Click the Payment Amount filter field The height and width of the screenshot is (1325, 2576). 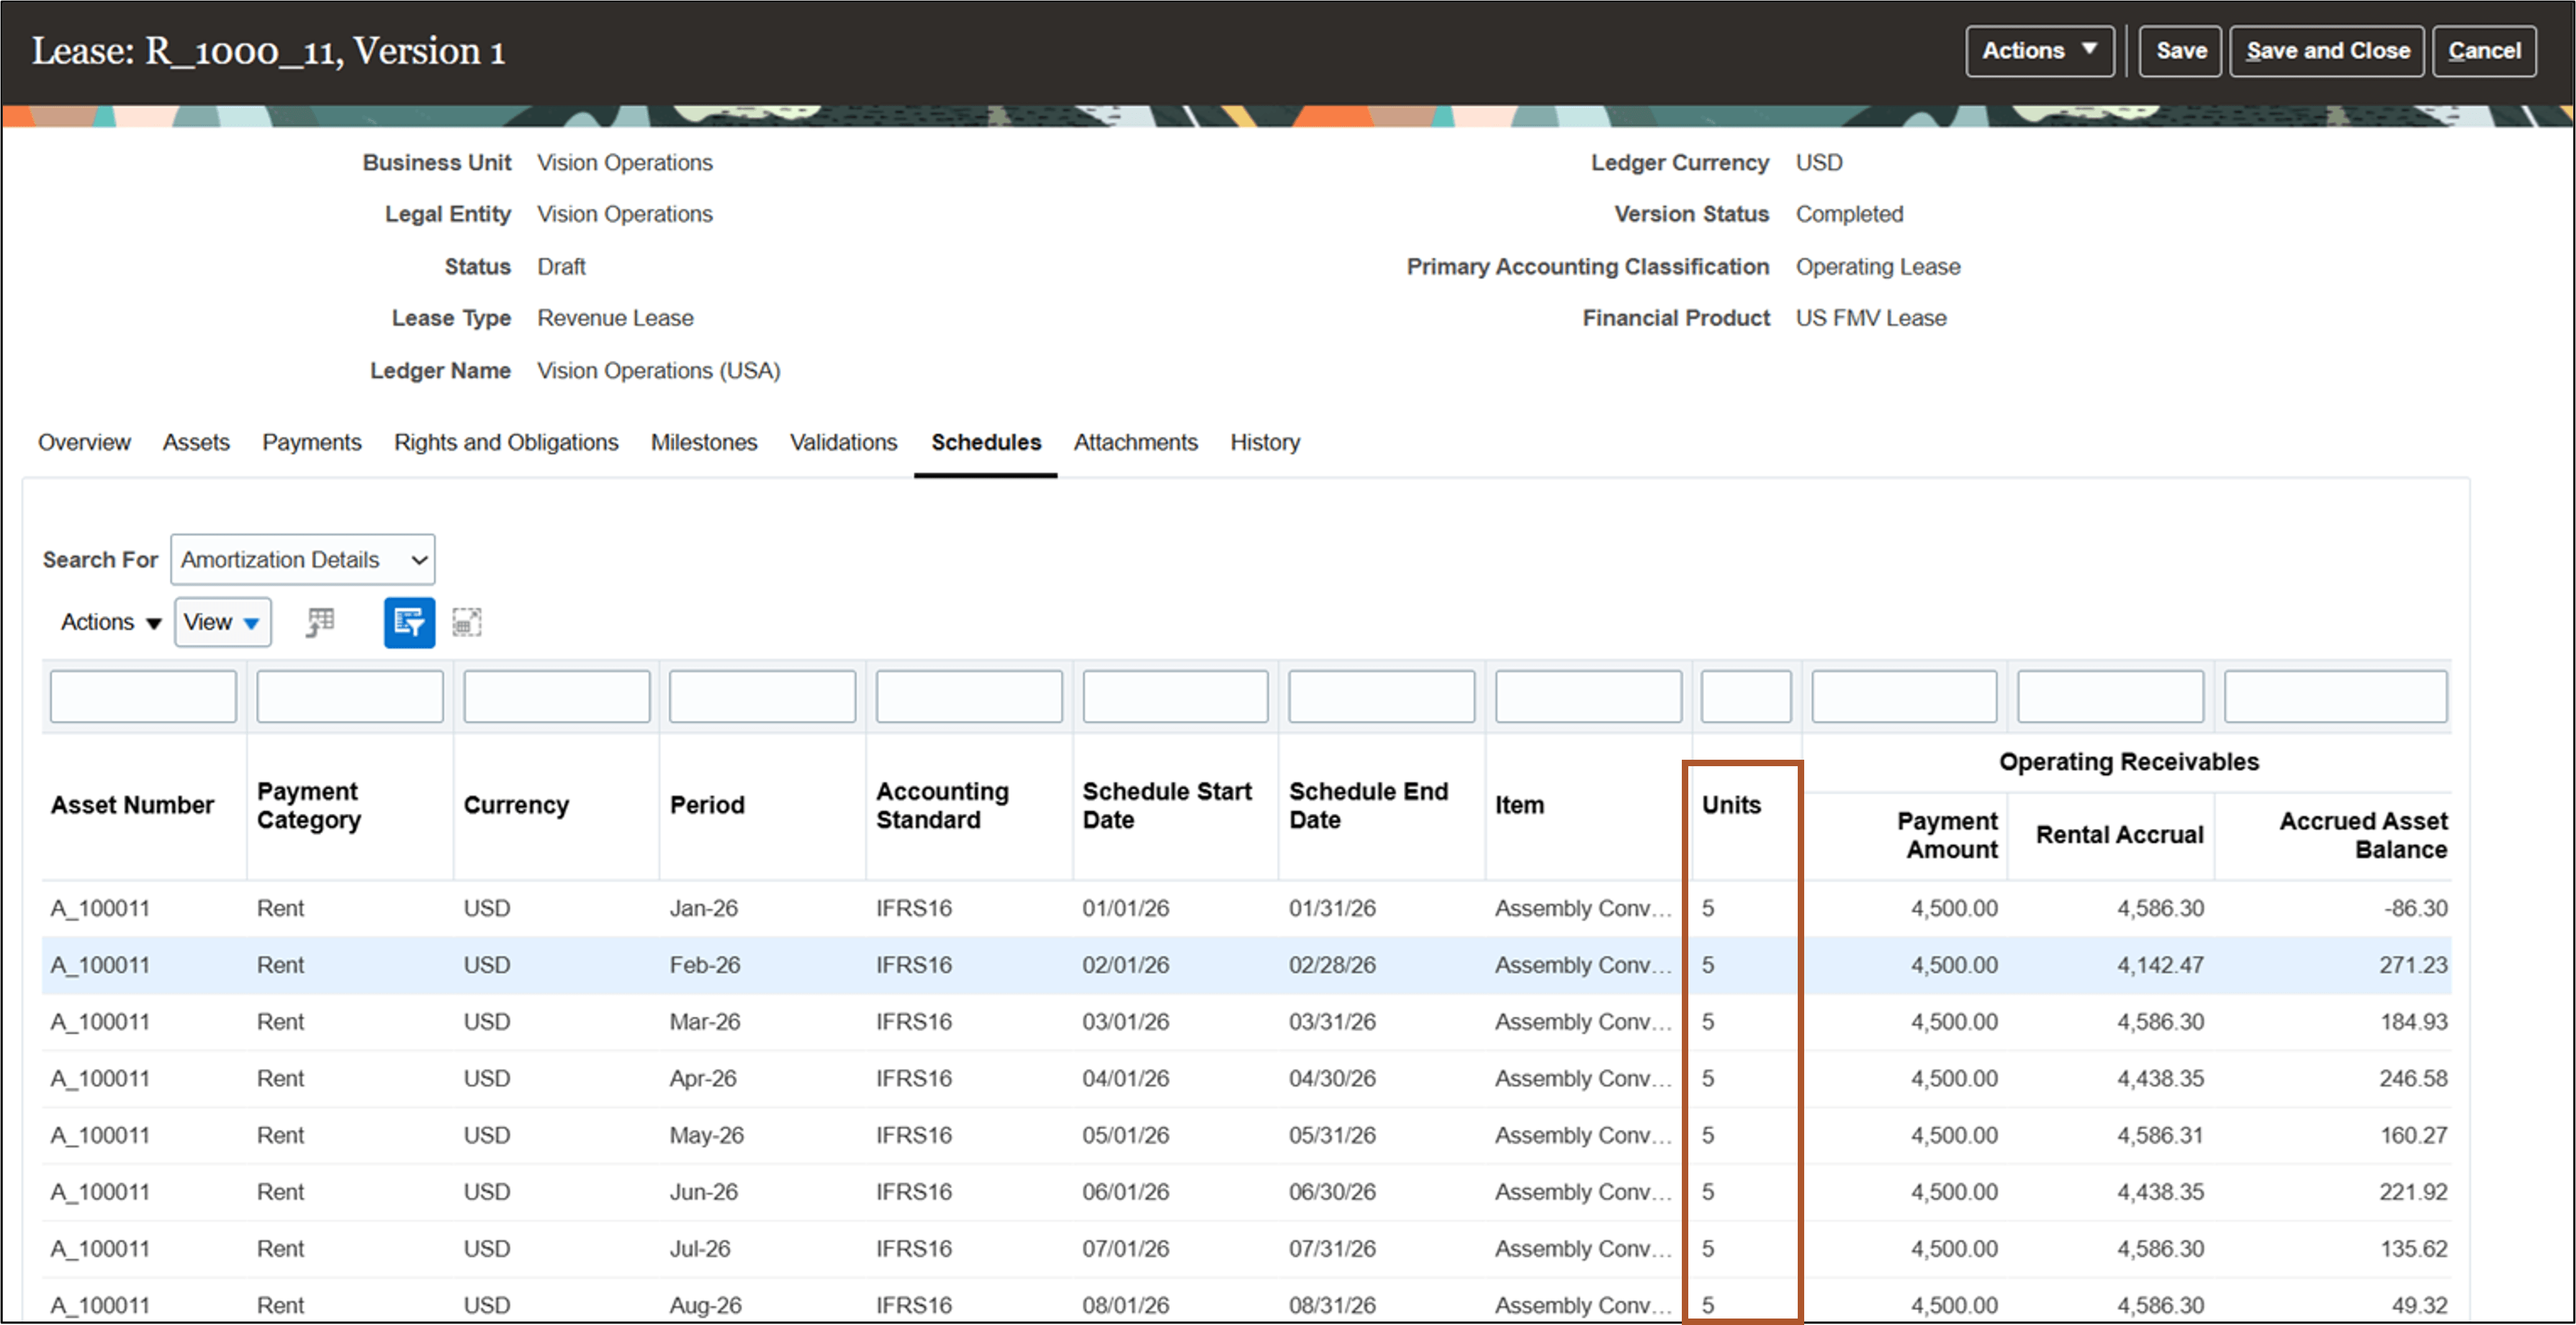pyautogui.click(x=1904, y=696)
